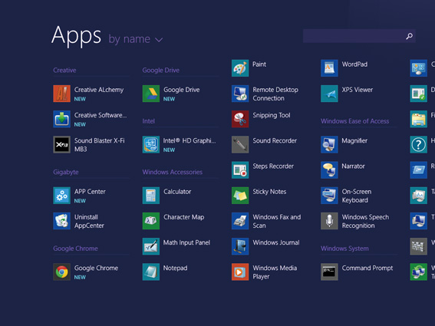This screenshot has height=326, width=435.
Task: Open Math Input Panel icon
Action: point(151,246)
